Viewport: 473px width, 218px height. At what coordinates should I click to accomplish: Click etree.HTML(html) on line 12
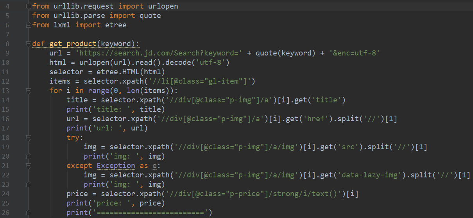coord(131,72)
